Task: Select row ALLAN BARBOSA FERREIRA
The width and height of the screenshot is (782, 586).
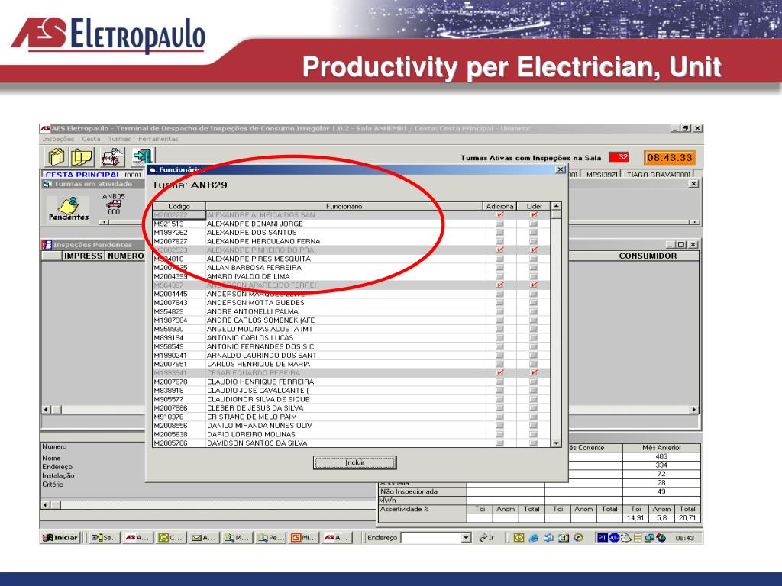Action: (351, 268)
